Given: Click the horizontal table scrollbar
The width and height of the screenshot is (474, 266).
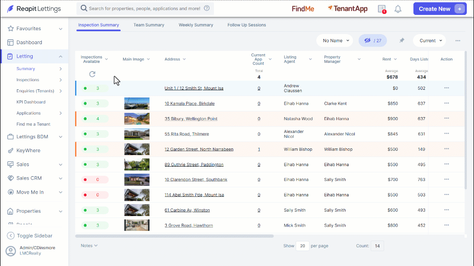Looking at the screenshot, I should coord(175,236).
